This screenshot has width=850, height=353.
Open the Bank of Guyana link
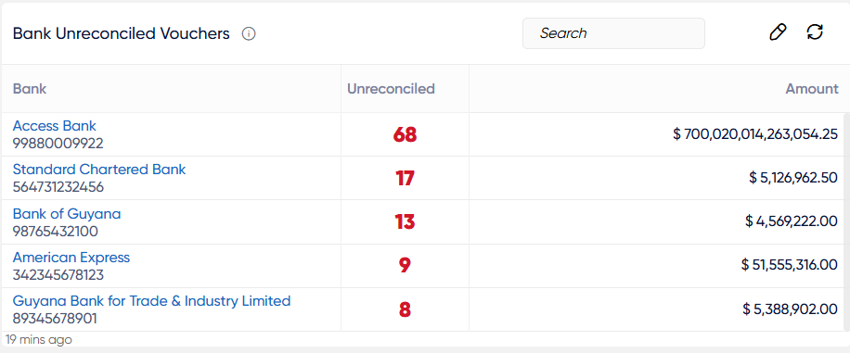pyautogui.click(x=67, y=214)
